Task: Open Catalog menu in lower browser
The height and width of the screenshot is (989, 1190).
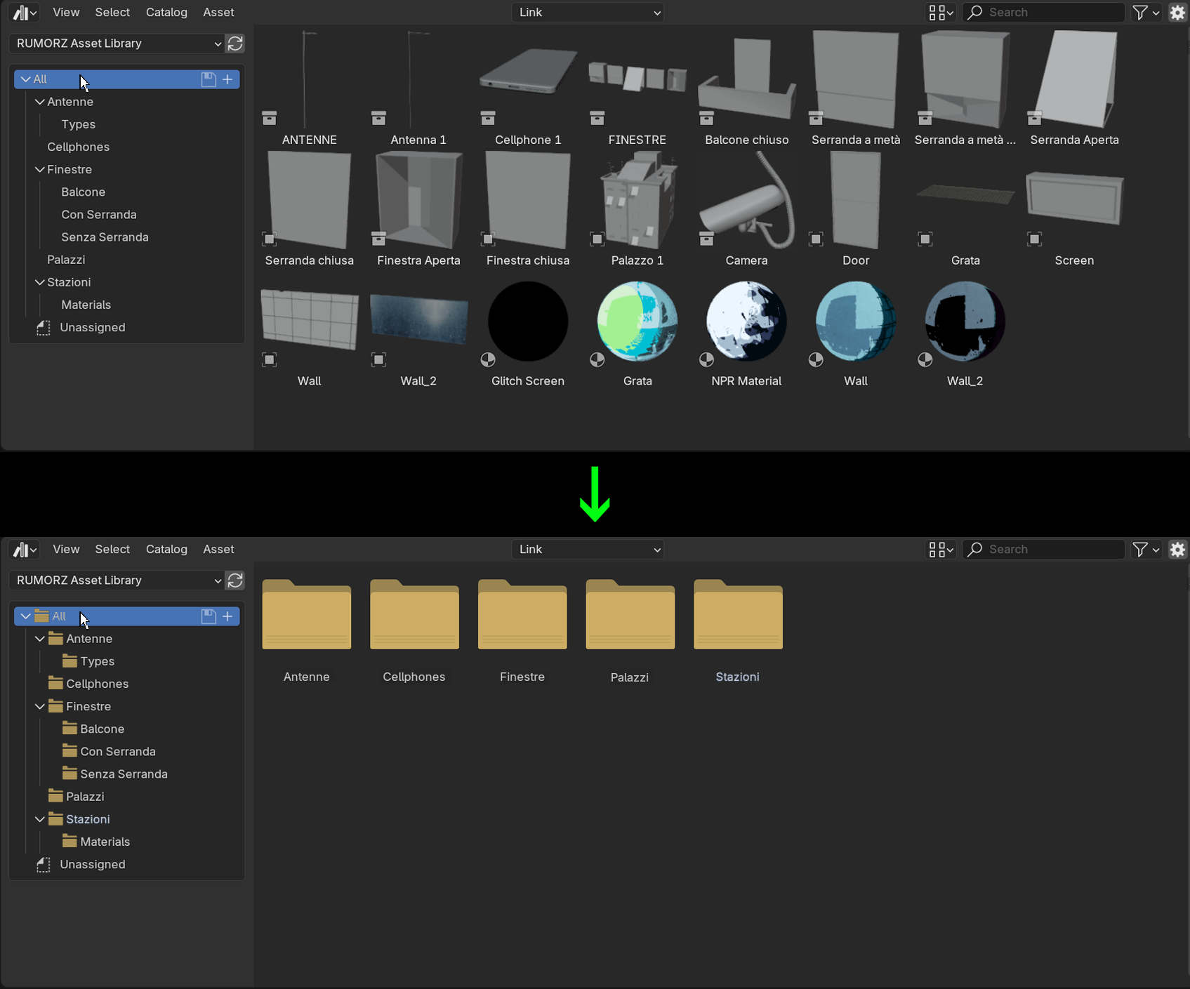Action: (x=166, y=550)
